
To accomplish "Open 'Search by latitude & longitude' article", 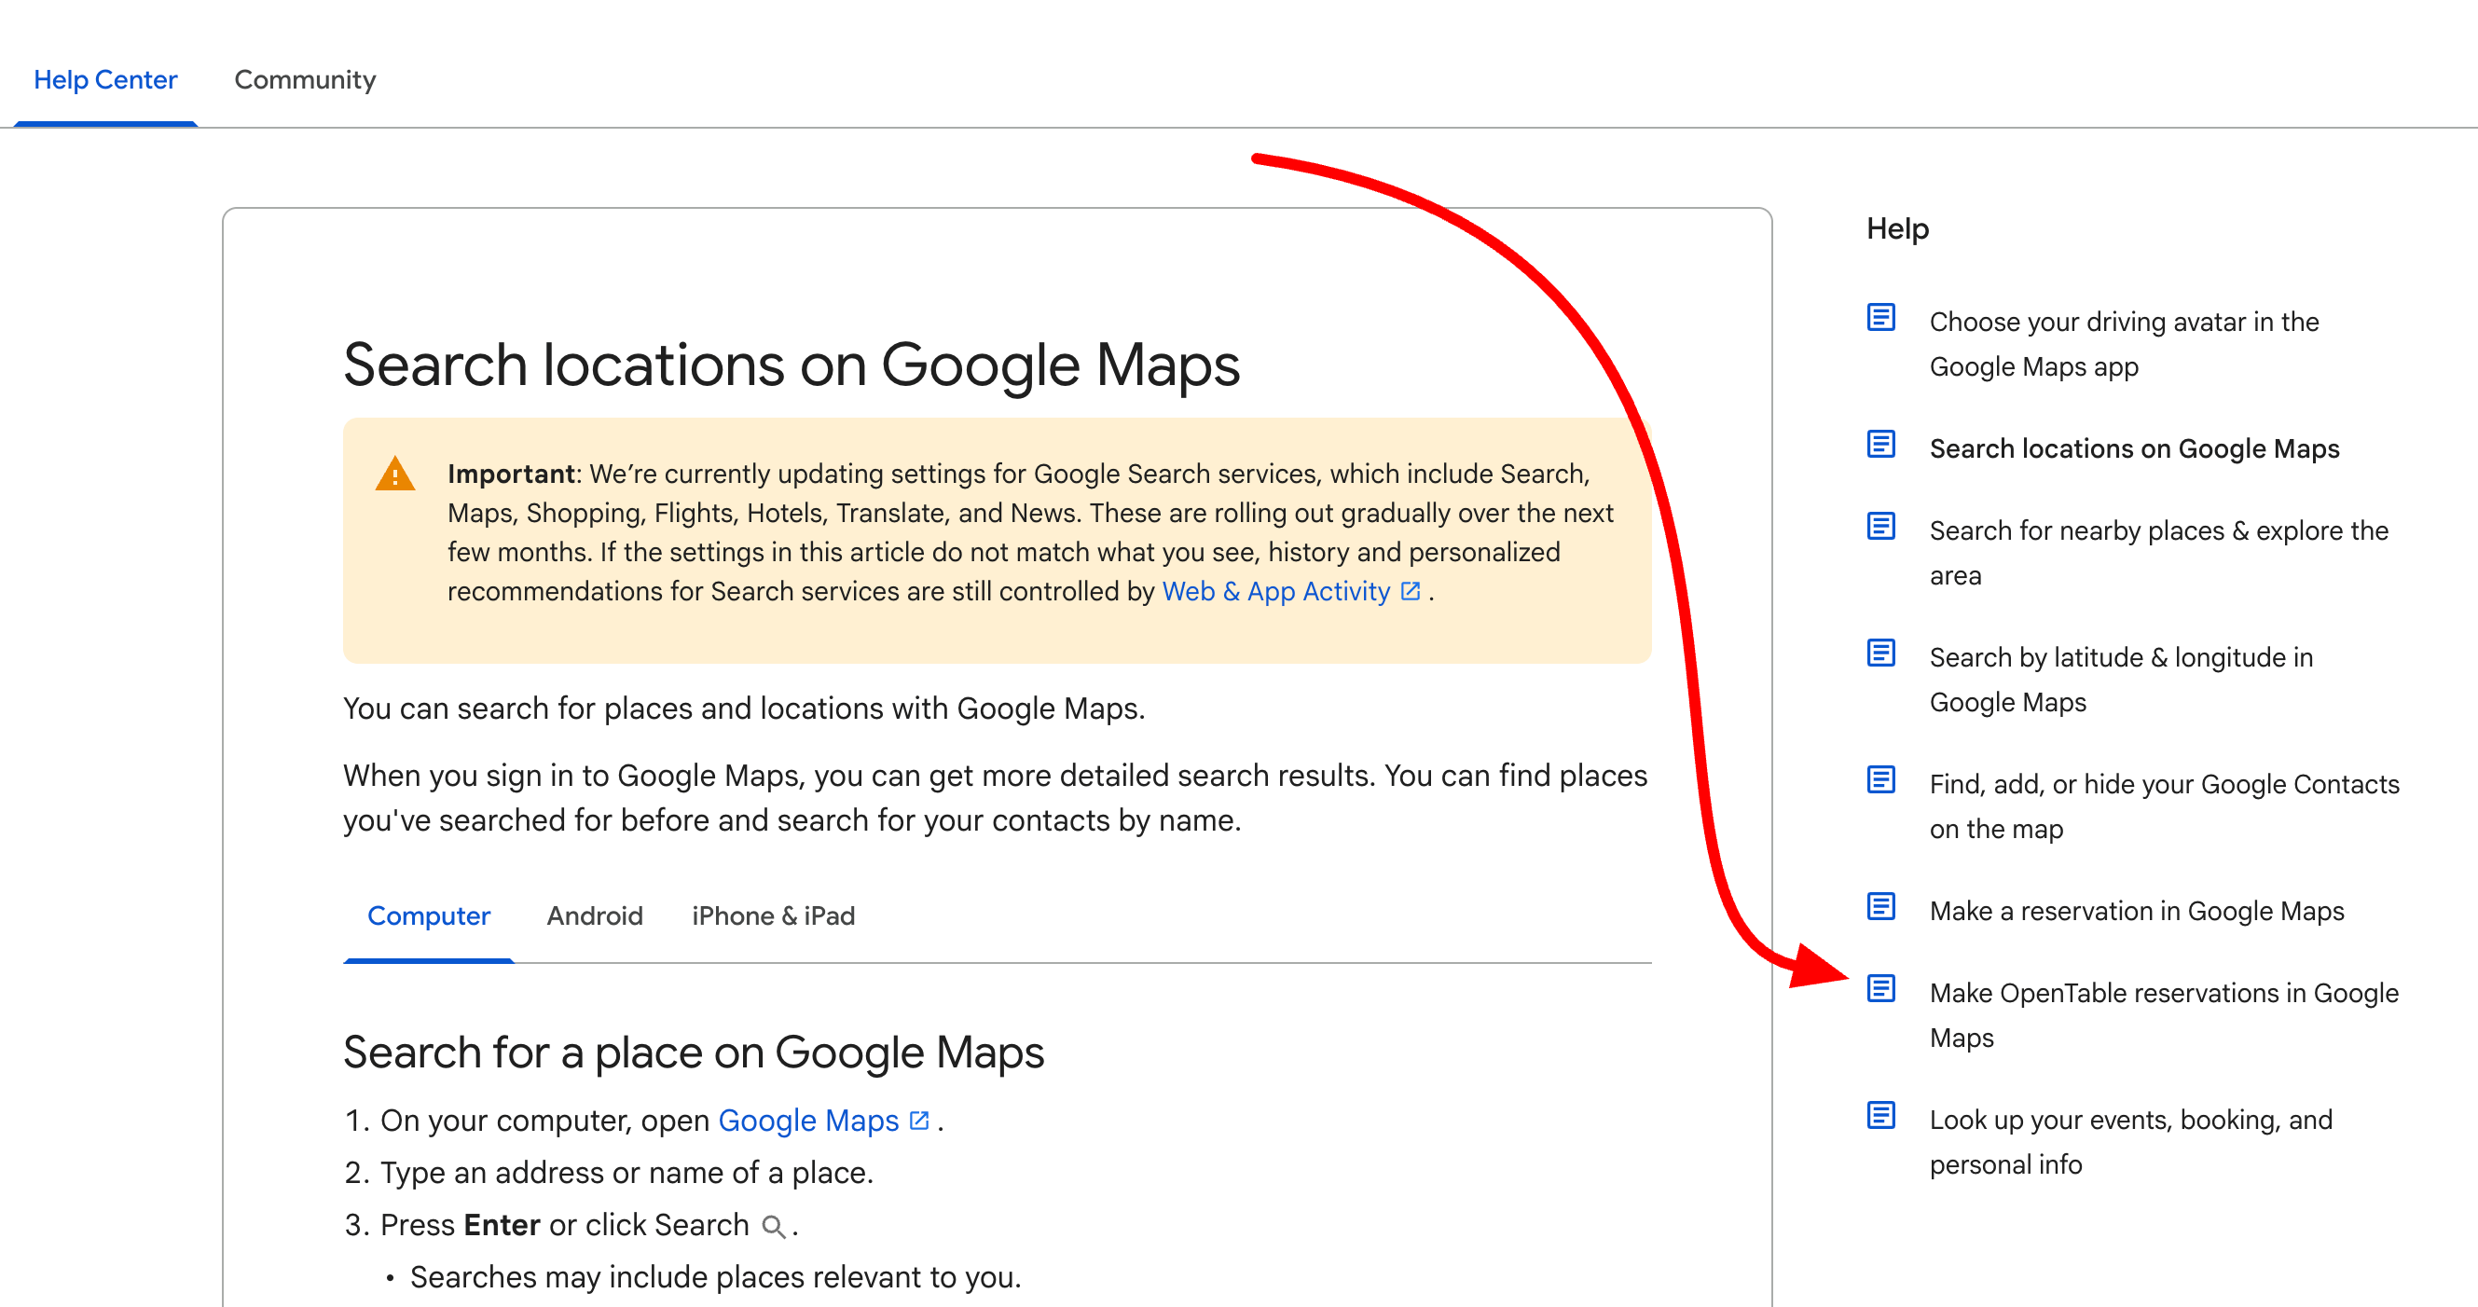I will coord(2121,680).
